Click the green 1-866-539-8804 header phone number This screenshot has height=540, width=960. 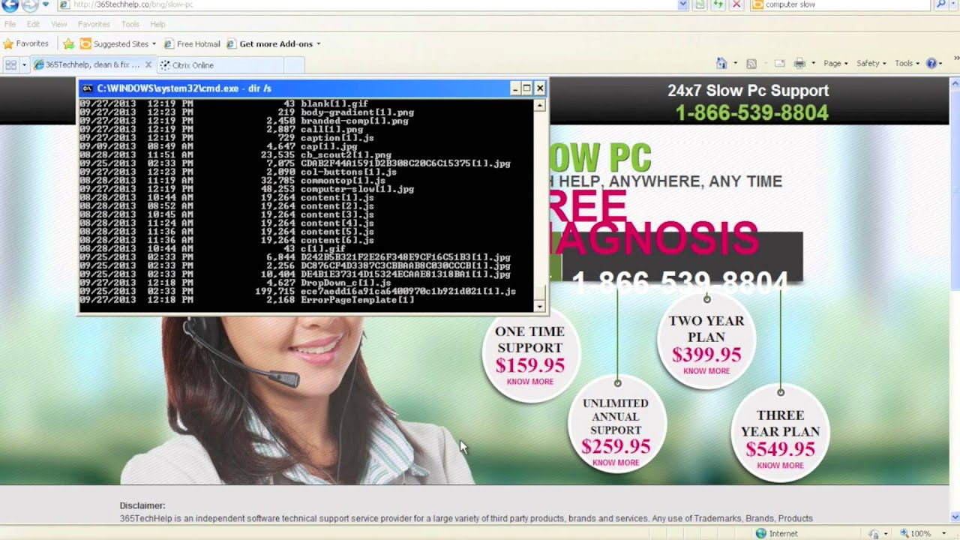751,113
